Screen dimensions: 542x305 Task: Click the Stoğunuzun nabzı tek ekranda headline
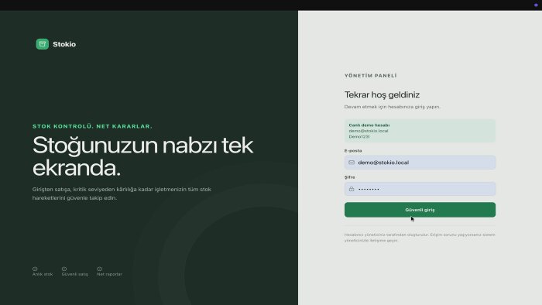pos(142,156)
